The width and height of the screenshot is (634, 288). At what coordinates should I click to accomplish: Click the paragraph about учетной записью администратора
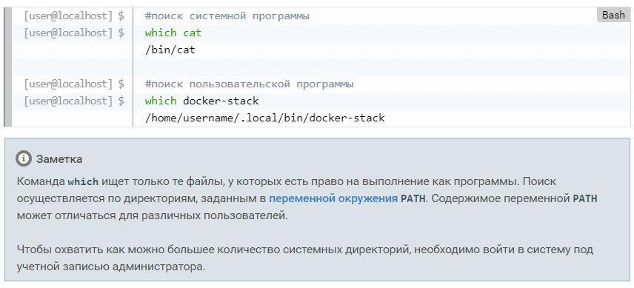point(305,258)
